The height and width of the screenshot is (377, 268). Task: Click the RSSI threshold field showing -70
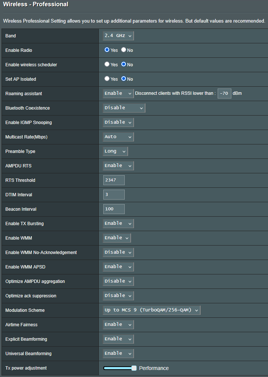click(224, 93)
